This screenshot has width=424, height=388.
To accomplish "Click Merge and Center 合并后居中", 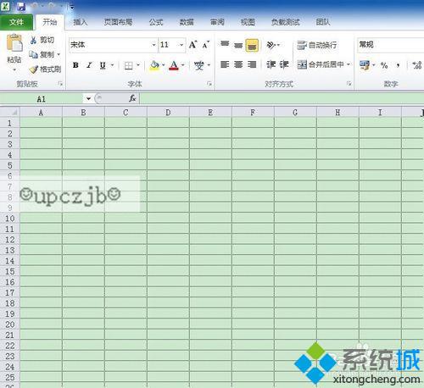I will coord(324,64).
